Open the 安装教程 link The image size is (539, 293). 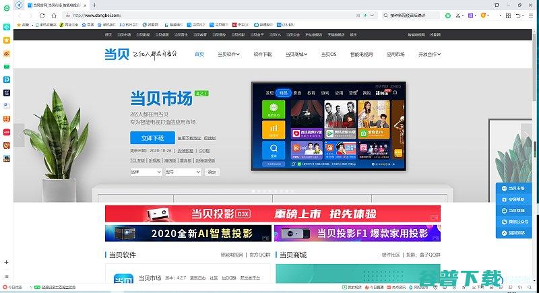(x=186, y=151)
